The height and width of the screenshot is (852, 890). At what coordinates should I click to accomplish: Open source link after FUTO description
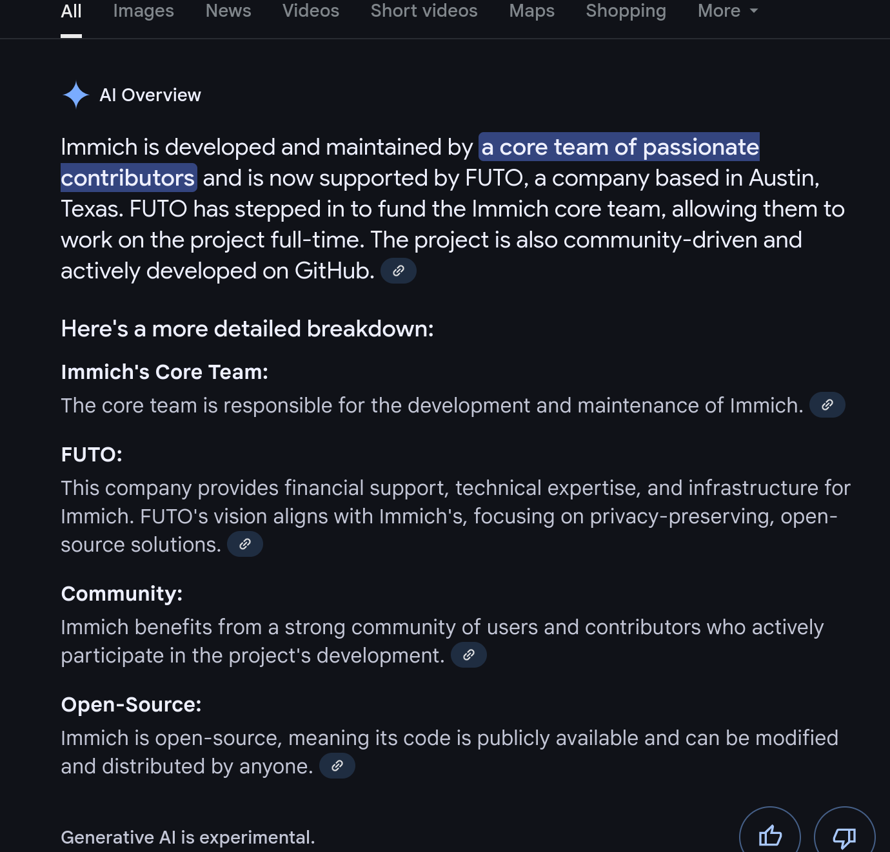pyautogui.click(x=245, y=544)
